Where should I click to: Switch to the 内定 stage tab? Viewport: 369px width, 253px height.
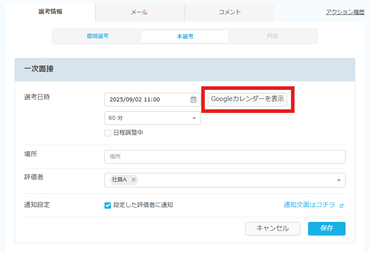click(x=273, y=36)
